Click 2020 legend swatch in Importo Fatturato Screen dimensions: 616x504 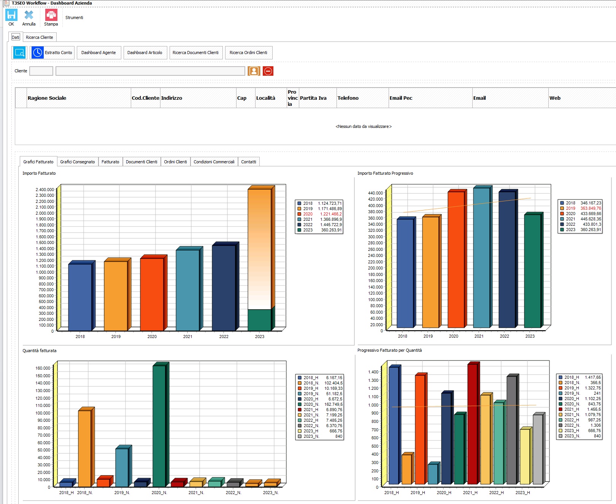pyautogui.click(x=300, y=214)
